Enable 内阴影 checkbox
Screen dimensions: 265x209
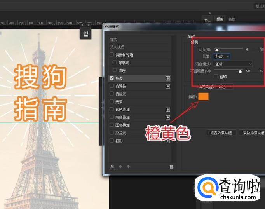pyautogui.click(x=112, y=86)
